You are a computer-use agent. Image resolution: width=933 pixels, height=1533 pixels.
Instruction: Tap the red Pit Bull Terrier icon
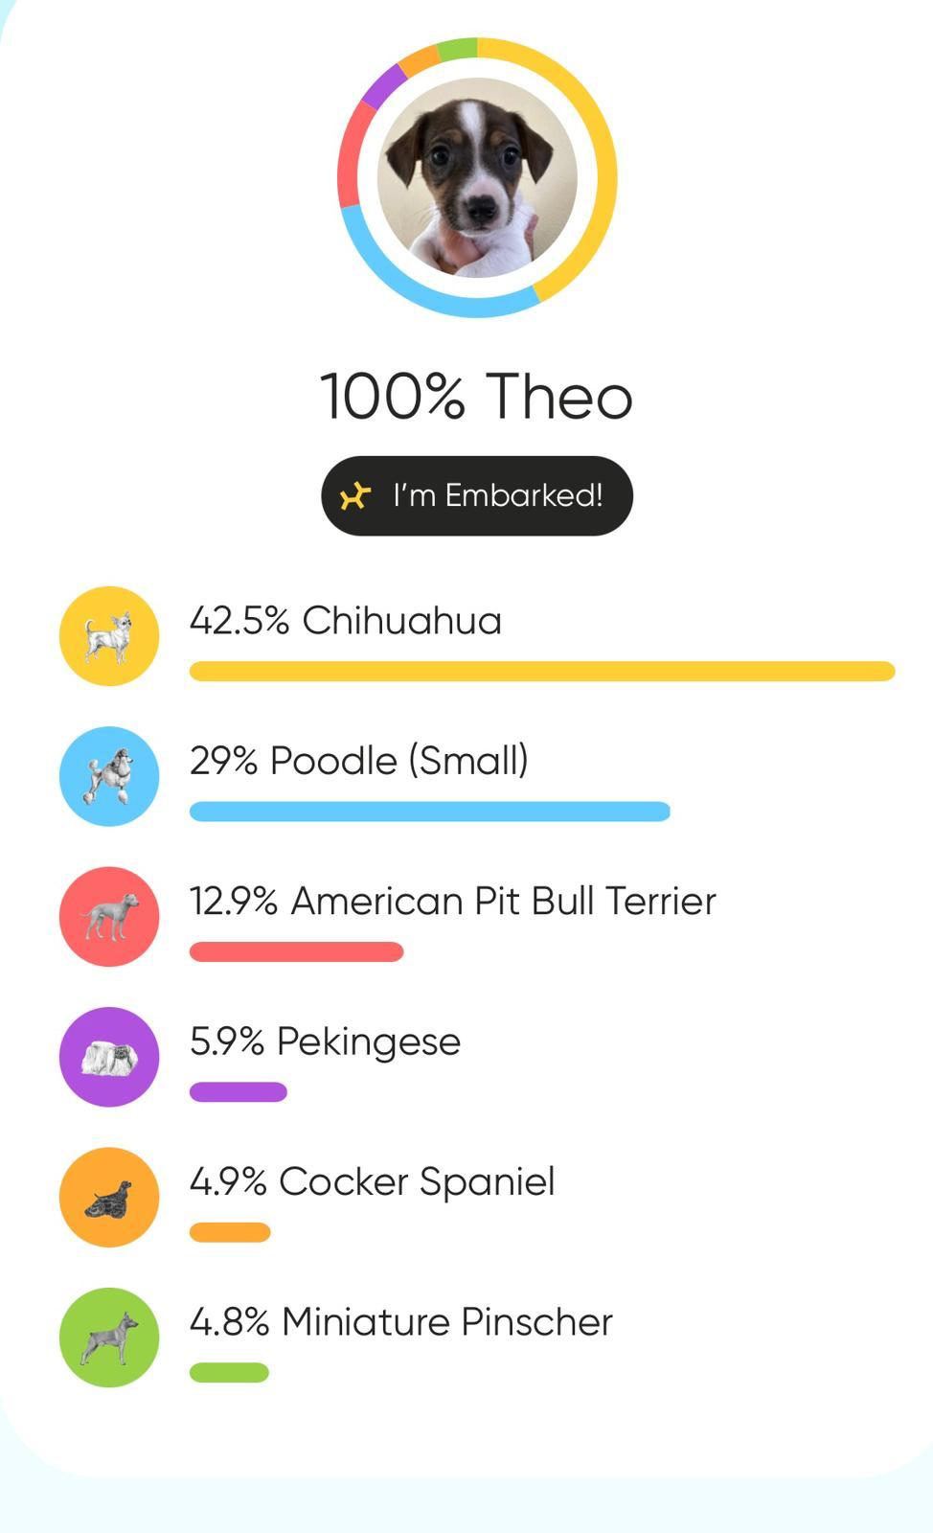tap(109, 917)
